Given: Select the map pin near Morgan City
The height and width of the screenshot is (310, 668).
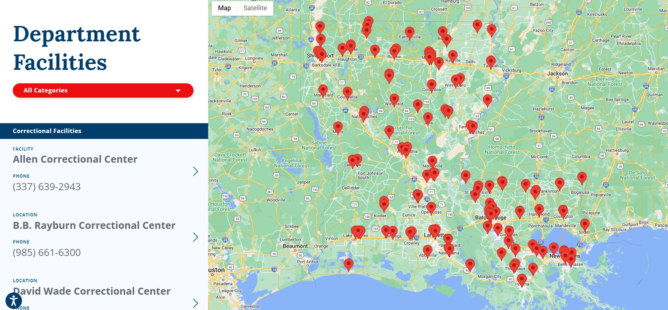Looking at the screenshot, I should click(470, 265).
